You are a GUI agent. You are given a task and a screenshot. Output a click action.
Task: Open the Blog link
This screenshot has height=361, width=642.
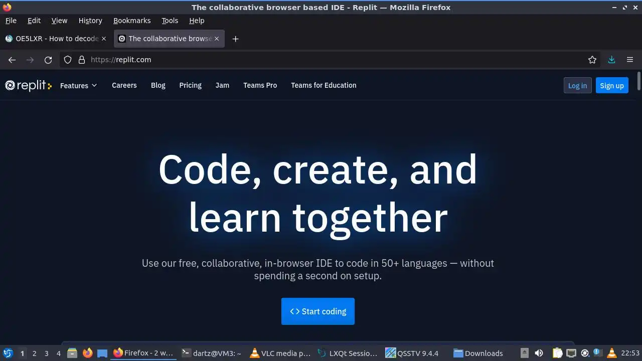click(158, 85)
